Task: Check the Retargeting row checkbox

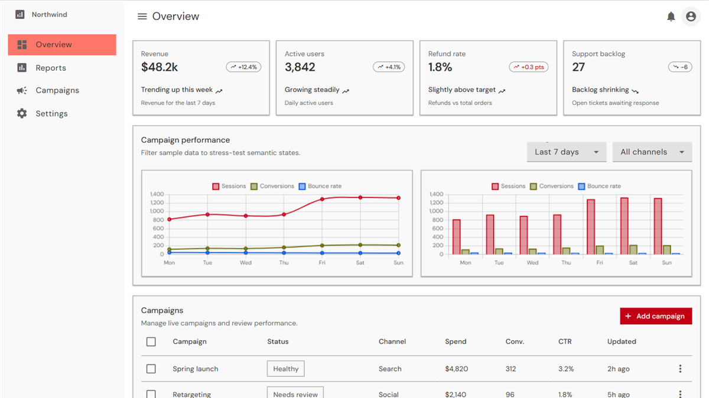Action: (151, 394)
